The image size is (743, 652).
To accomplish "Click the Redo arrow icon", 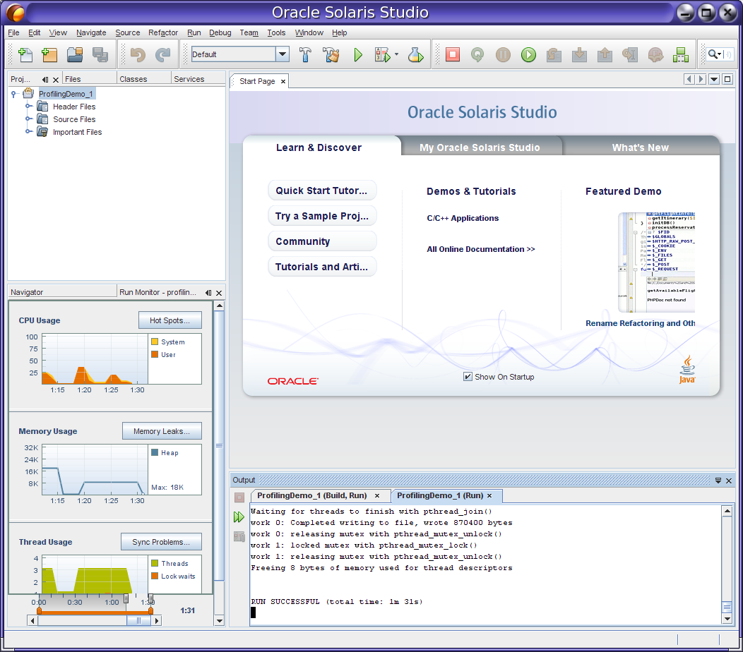I will [163, 55].
